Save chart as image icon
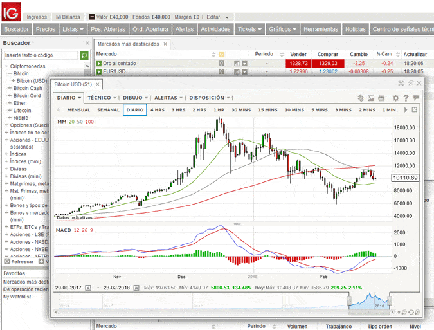This screenshot has height=330, width=434. pyautogui.click(x=371, y=98)
